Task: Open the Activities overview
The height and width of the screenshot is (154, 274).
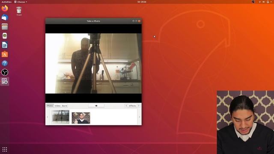Action: [x=6, y=2]
